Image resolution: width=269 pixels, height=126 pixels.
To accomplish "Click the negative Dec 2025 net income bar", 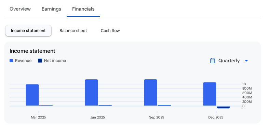I will [x=223, y=107].
